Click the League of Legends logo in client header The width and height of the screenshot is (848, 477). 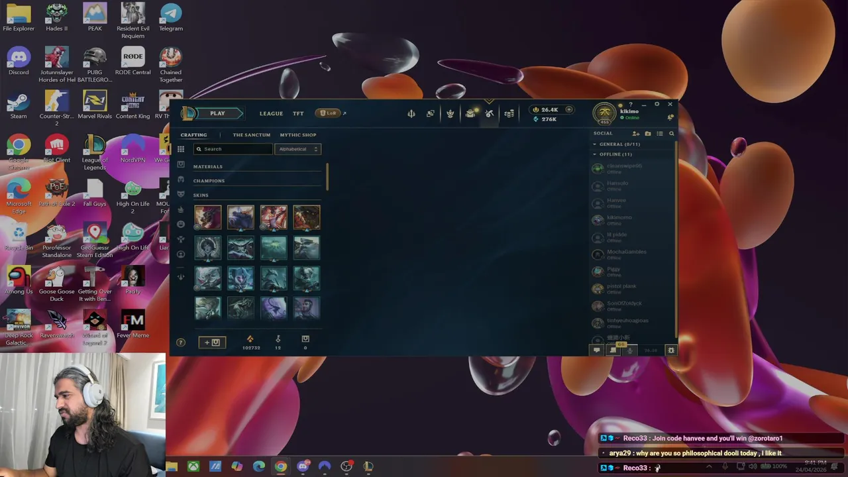click(188, 113)
